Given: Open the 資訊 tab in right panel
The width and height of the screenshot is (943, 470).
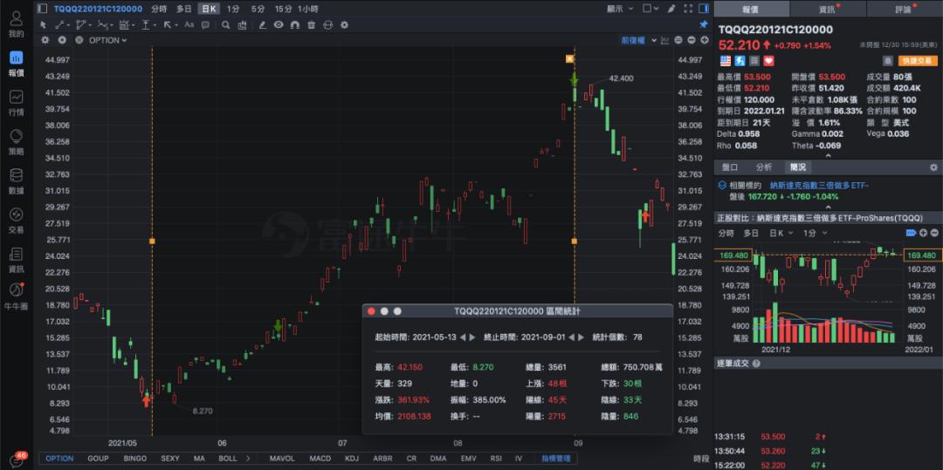Looking at the screenshot, I should pos(828,9).
